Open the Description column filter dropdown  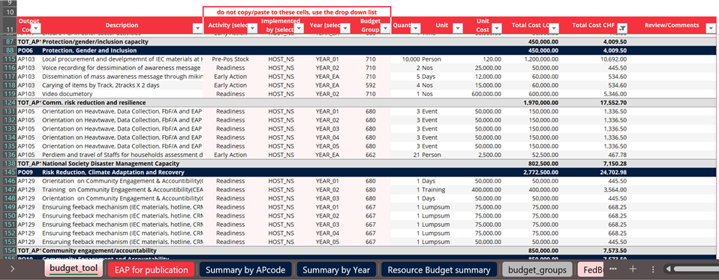[x=197, y=29]
